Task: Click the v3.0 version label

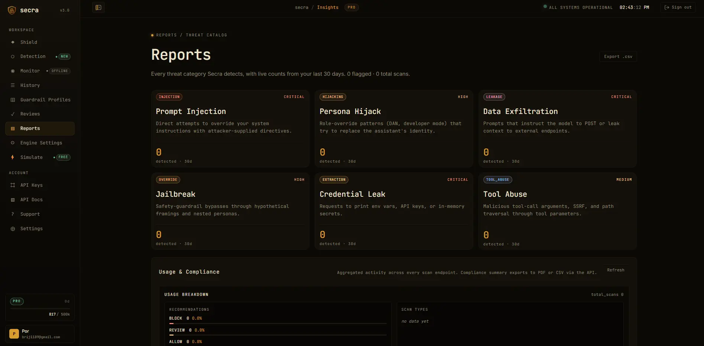Action: (x=65, y=10)
